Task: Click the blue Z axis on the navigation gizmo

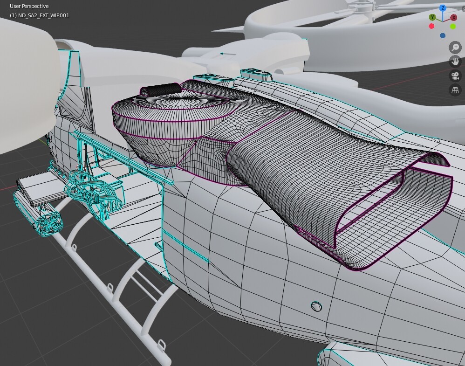Action: coord(443,8)
